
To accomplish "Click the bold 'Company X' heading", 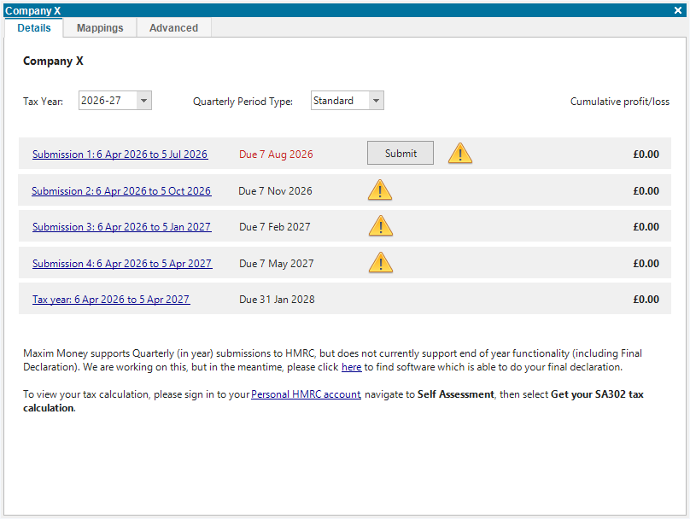I will [53, 61].
